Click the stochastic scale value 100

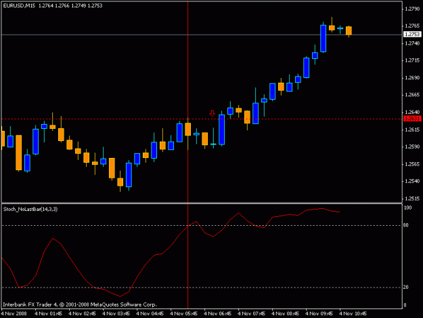pyautogui.click(x=407, y=207)
